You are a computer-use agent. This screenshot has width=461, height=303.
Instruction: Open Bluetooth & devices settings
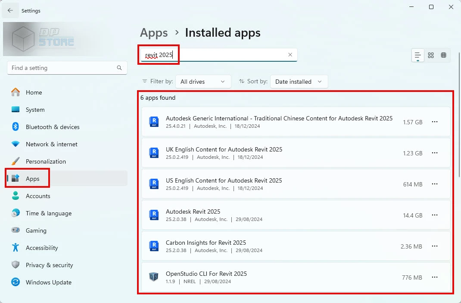[x=67, y=127]
